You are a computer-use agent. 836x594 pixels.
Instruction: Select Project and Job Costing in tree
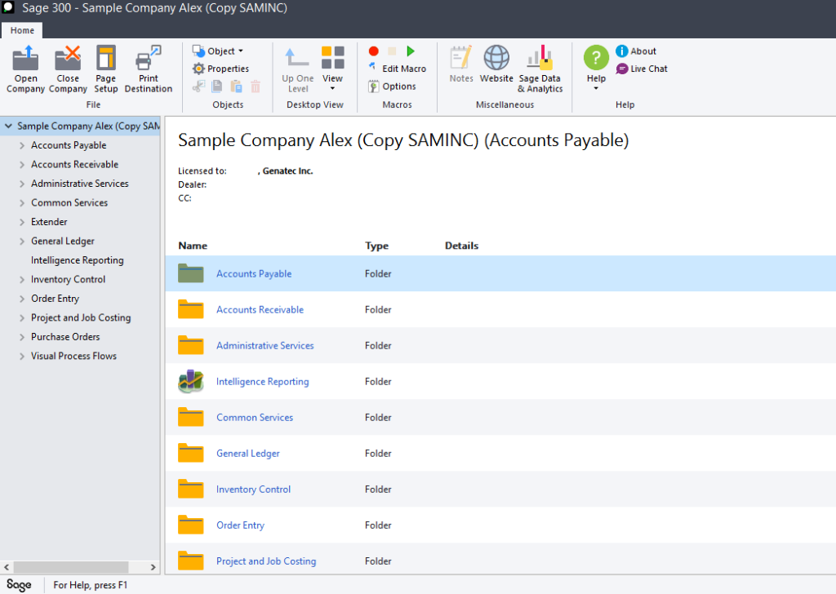(x=81, y=317)
